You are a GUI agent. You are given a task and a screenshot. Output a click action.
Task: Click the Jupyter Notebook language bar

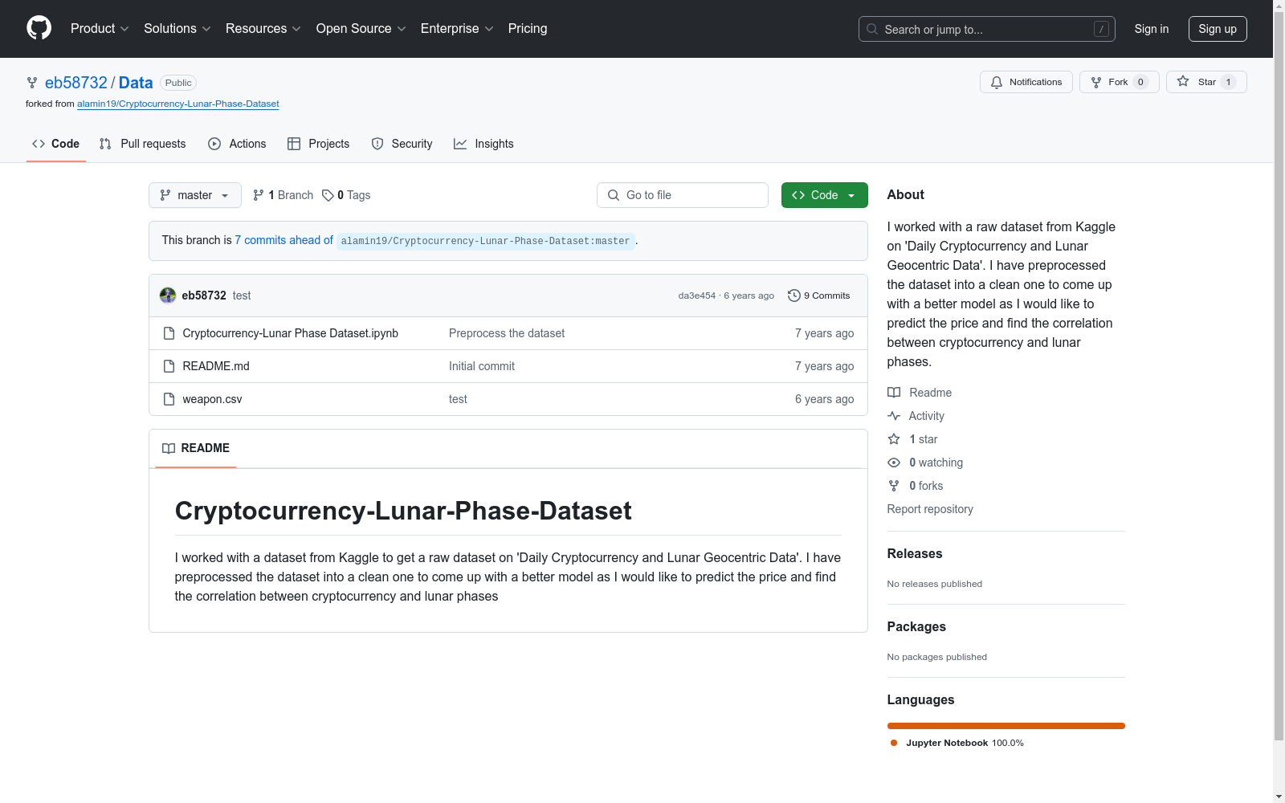(x=1006, y=726)
